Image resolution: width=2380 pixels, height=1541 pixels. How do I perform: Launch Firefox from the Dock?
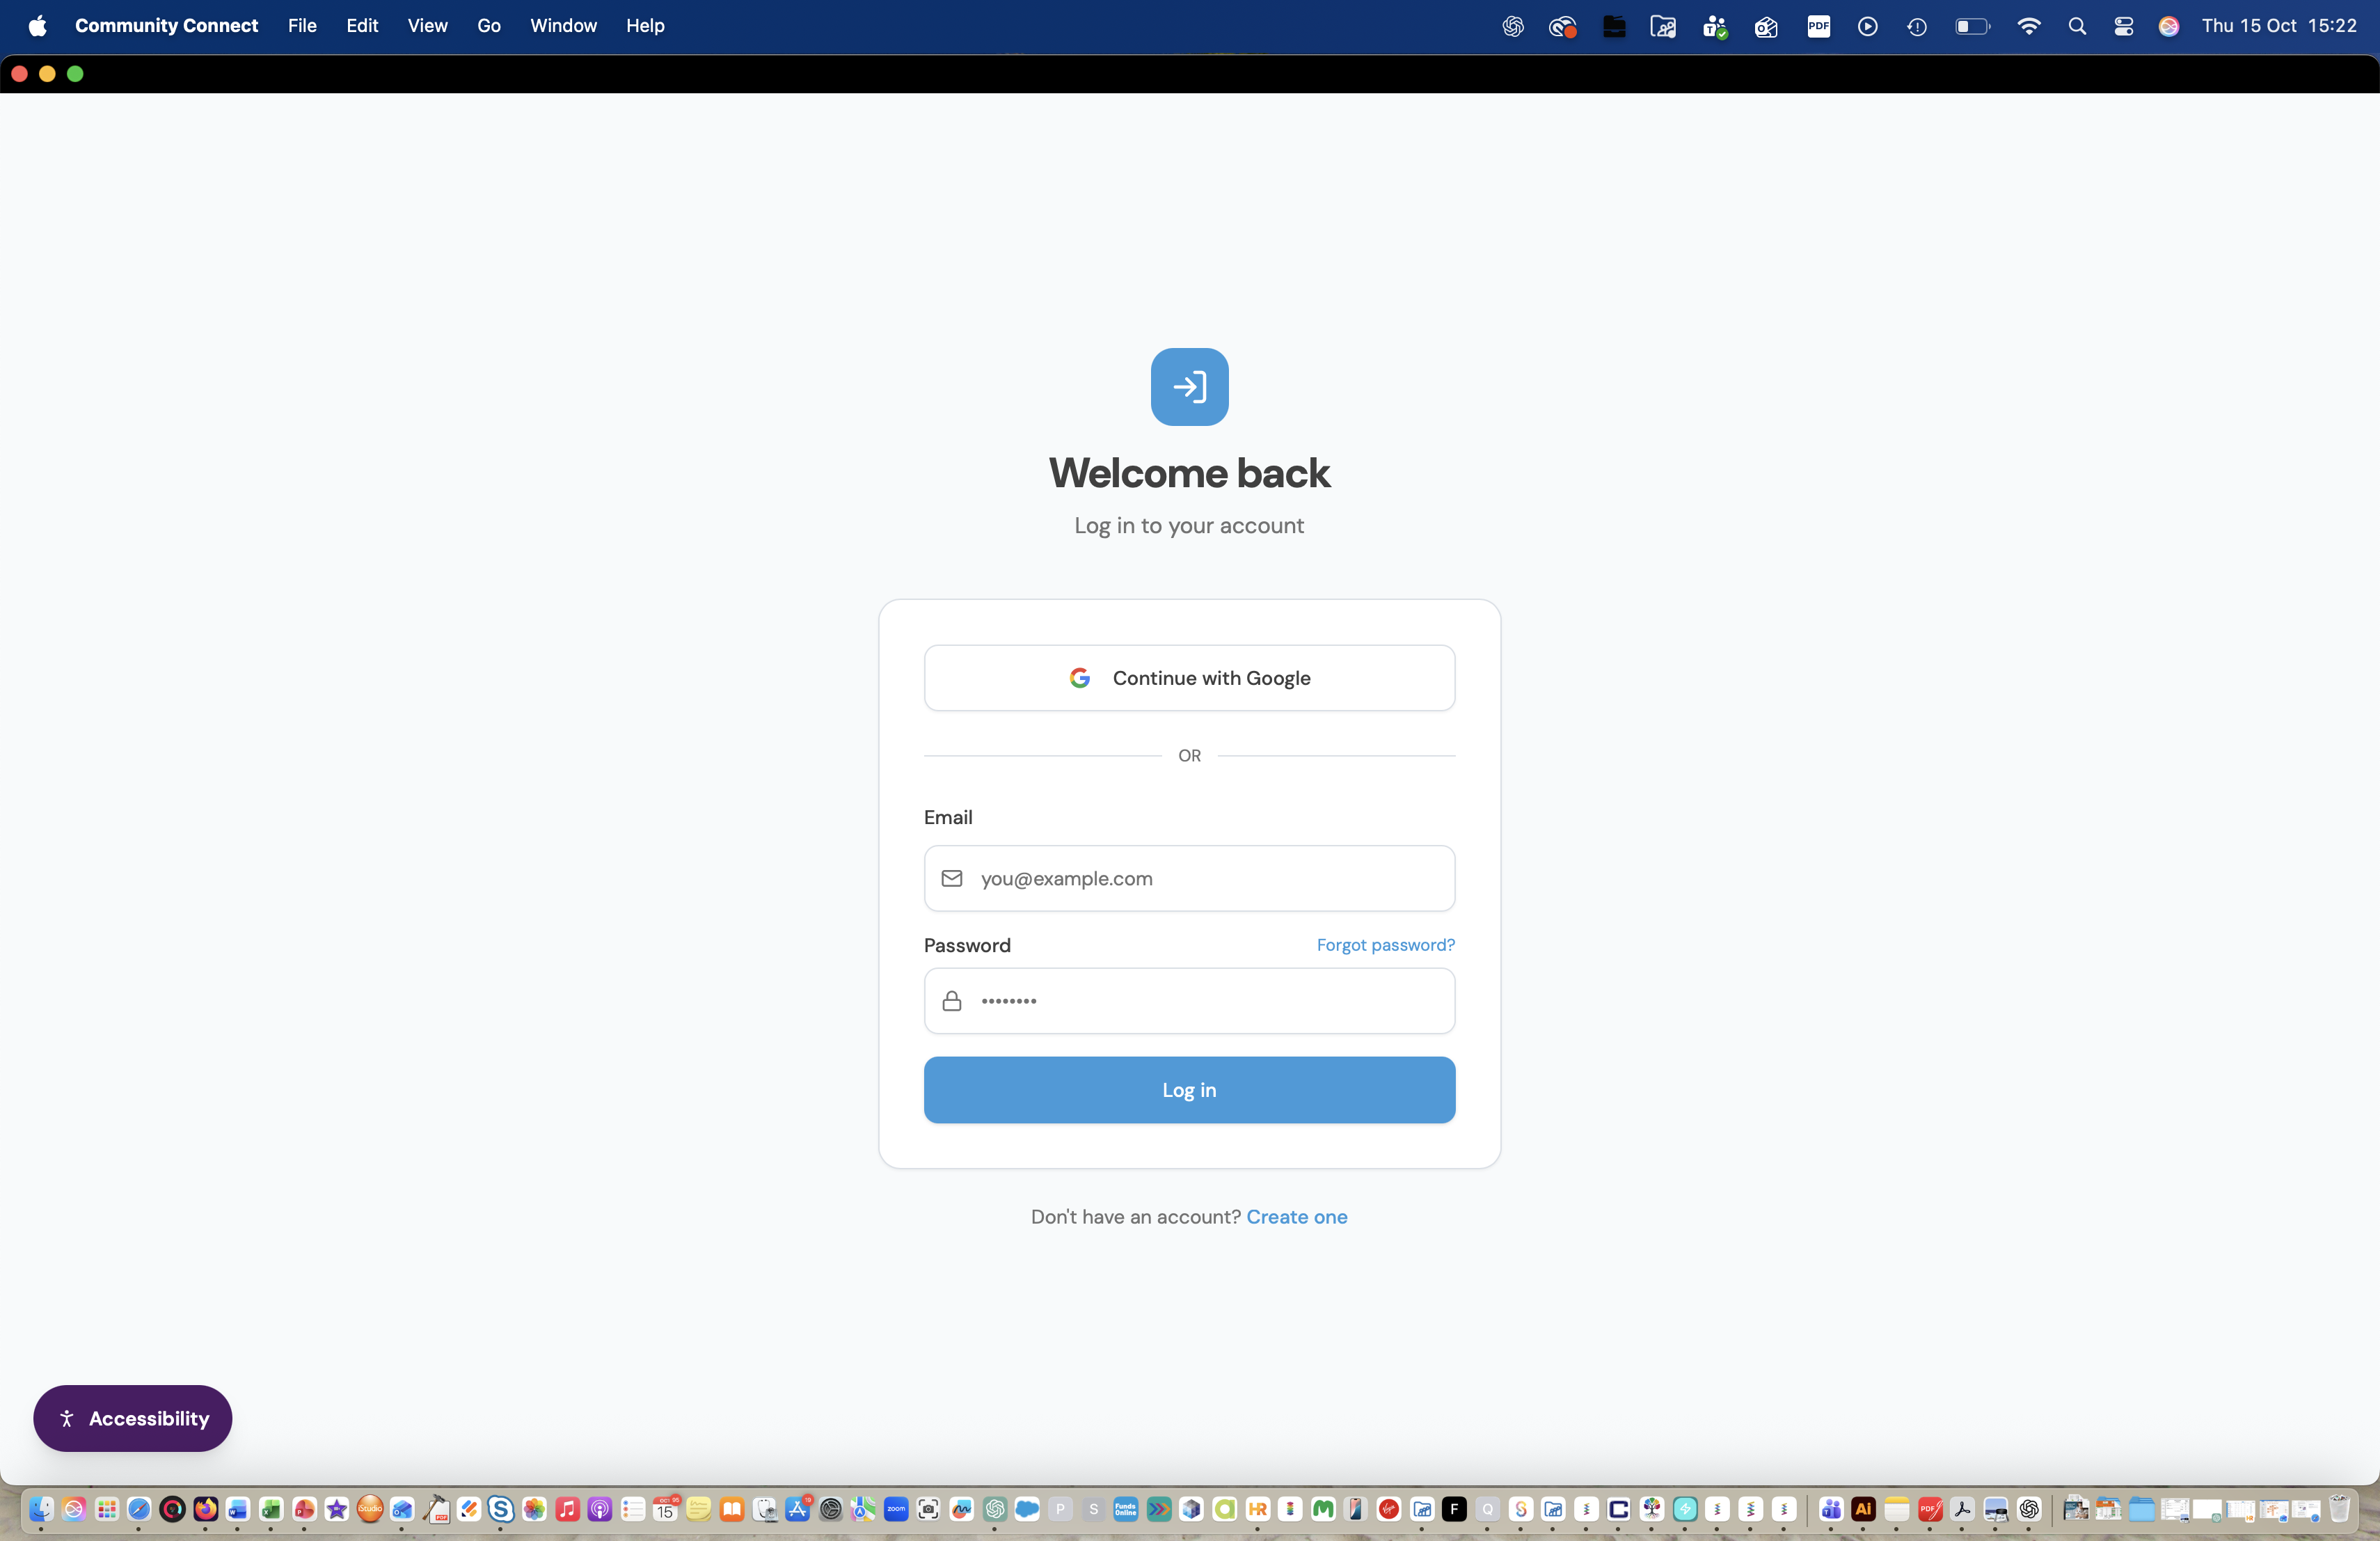coord(205,1509)
